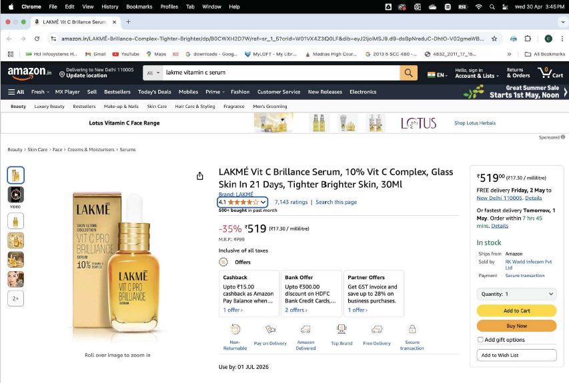Open Chrome extensions puzzle icon

coord(528,39)
